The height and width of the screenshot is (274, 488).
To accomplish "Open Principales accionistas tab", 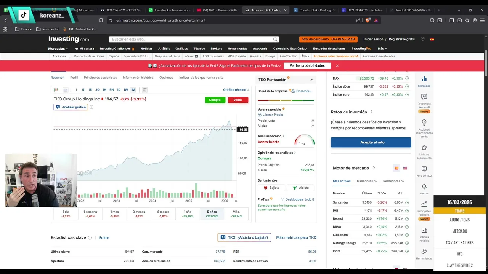I will 100,78.
